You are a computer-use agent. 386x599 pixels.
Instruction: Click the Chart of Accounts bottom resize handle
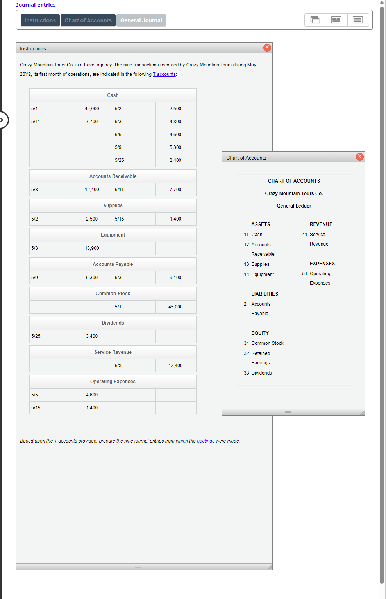[287, 412]
